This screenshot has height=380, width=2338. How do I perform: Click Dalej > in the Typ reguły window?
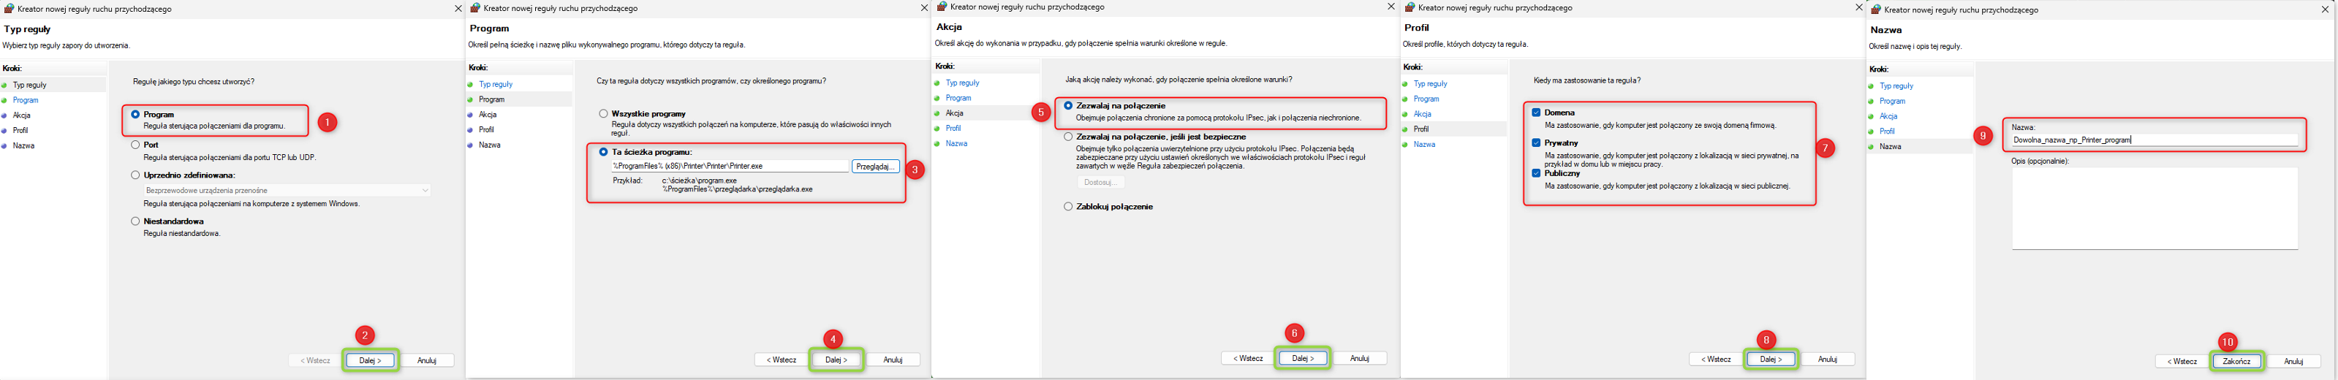[x=371, y=360]
